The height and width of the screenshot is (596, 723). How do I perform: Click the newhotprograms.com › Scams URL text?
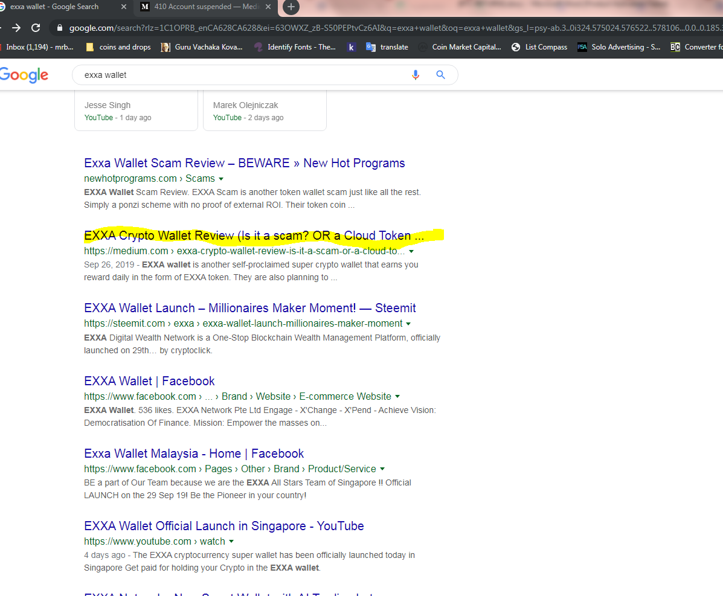pyautogui.click(x=149, y=178)
